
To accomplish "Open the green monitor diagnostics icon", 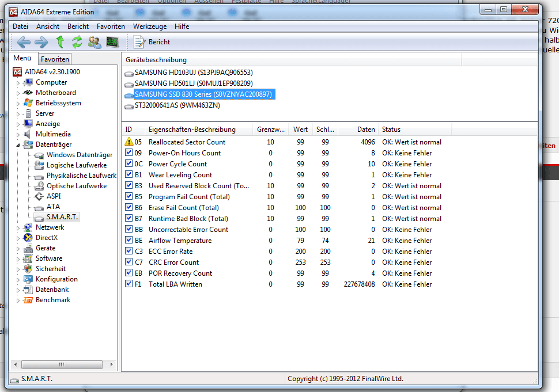I will 112,42.
